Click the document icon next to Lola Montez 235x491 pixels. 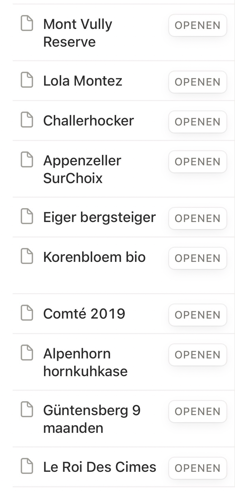pos(27,80)
